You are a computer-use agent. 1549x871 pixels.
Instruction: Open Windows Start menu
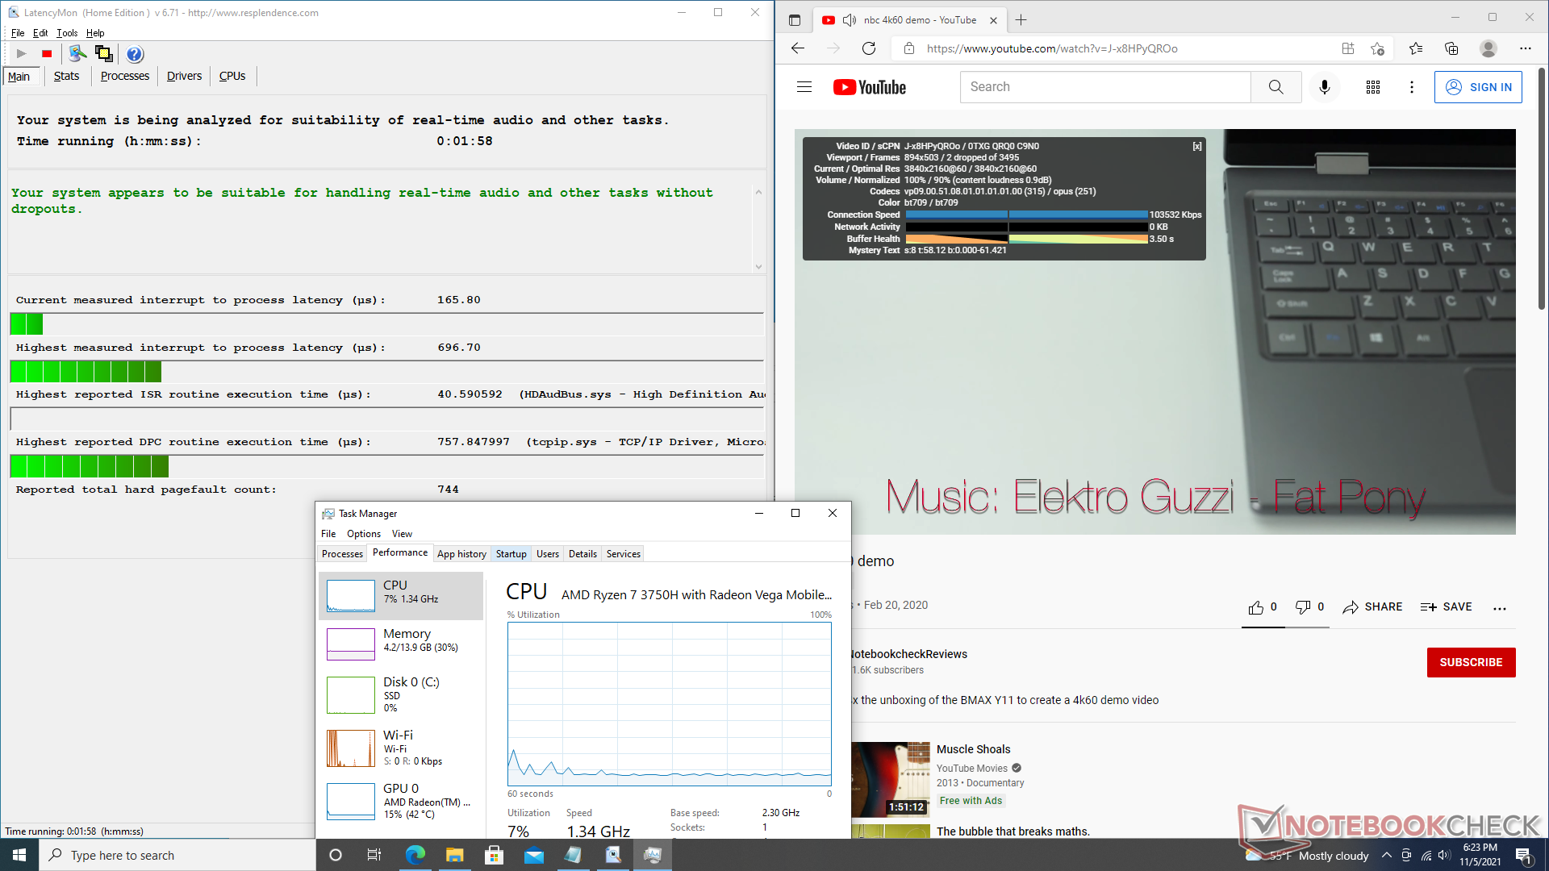coord(19,855)
